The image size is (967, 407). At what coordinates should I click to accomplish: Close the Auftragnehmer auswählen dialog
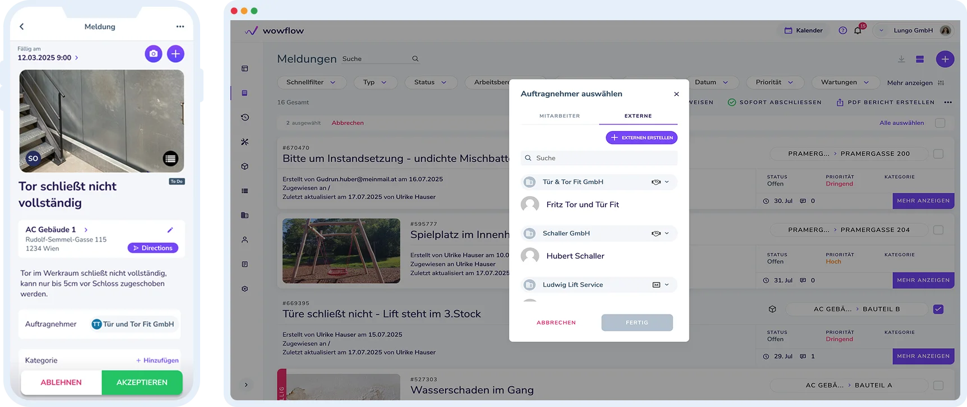tap(677, 94)
